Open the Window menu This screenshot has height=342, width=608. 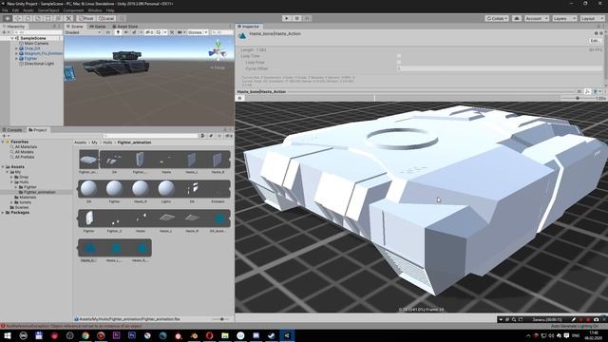[x=95, y=10]
